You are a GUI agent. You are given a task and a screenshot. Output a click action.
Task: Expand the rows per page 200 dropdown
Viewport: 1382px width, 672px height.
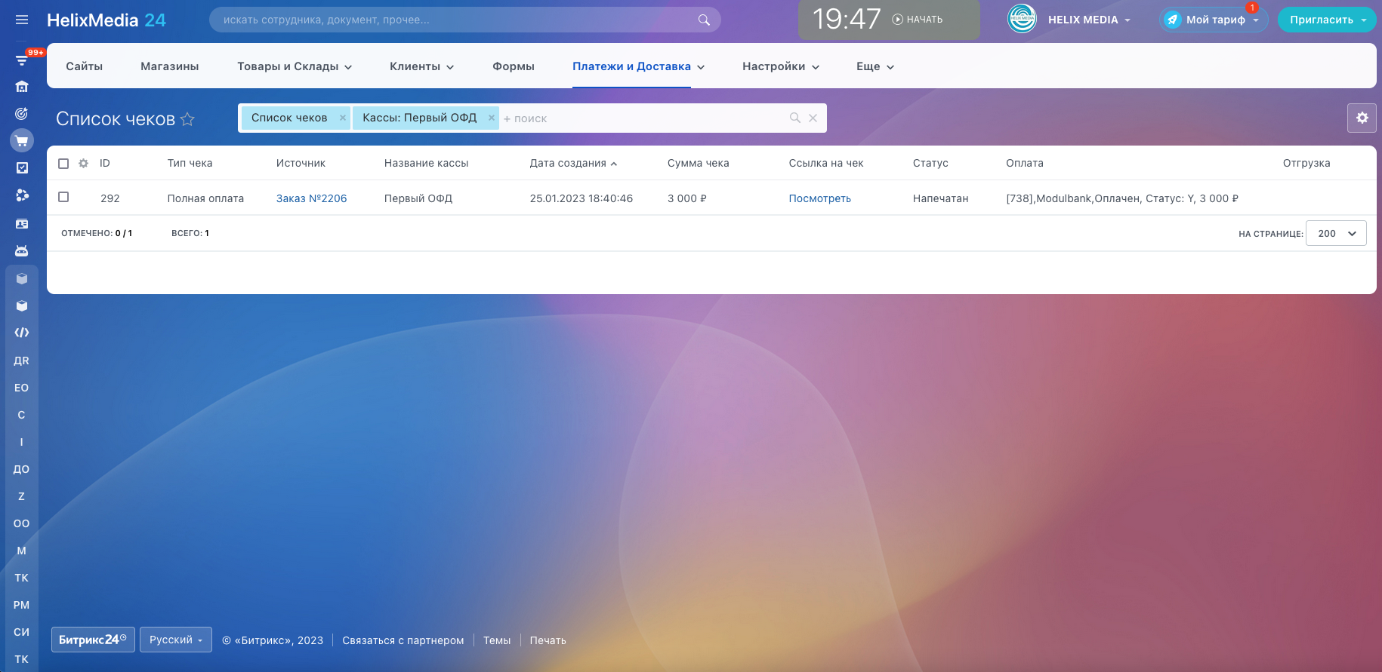tap(1335, 234)
